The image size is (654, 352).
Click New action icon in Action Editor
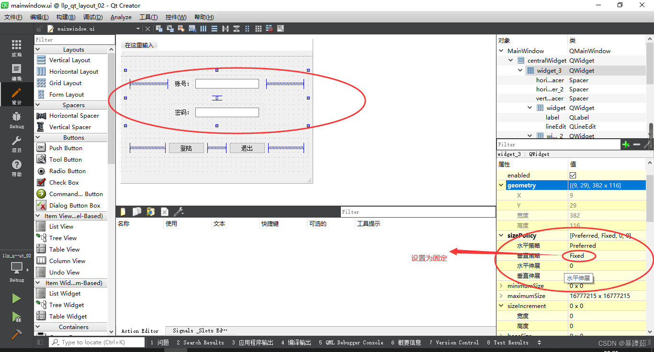click(123, 211)
